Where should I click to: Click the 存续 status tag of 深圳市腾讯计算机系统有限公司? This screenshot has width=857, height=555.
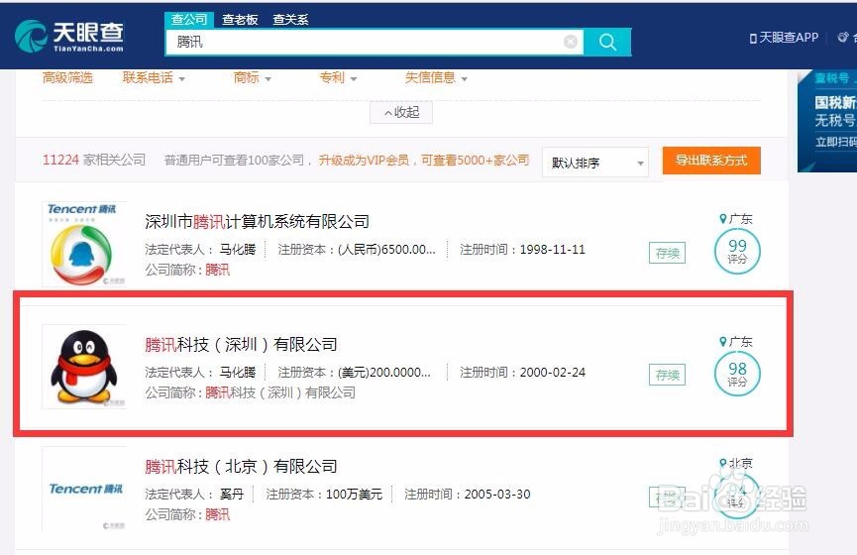click(x=668, y=253)
